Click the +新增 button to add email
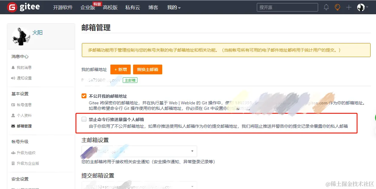The image size is (376, 189). point(120,69)
